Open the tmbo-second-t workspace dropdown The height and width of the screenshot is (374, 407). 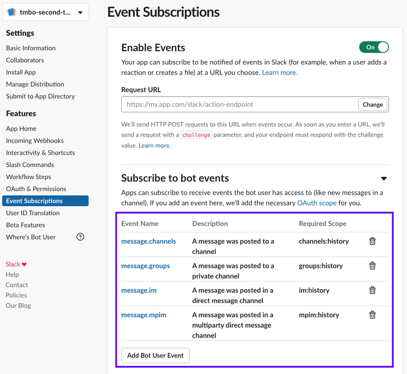(81, 12)
